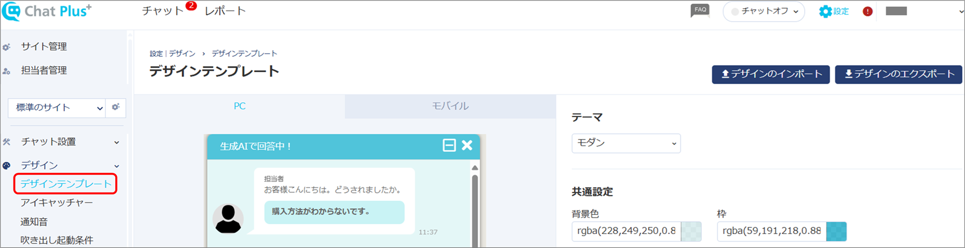Open the FAQ speech bubble icon
This screenshot has width=965, height=248.
click(x=700, y=11)
